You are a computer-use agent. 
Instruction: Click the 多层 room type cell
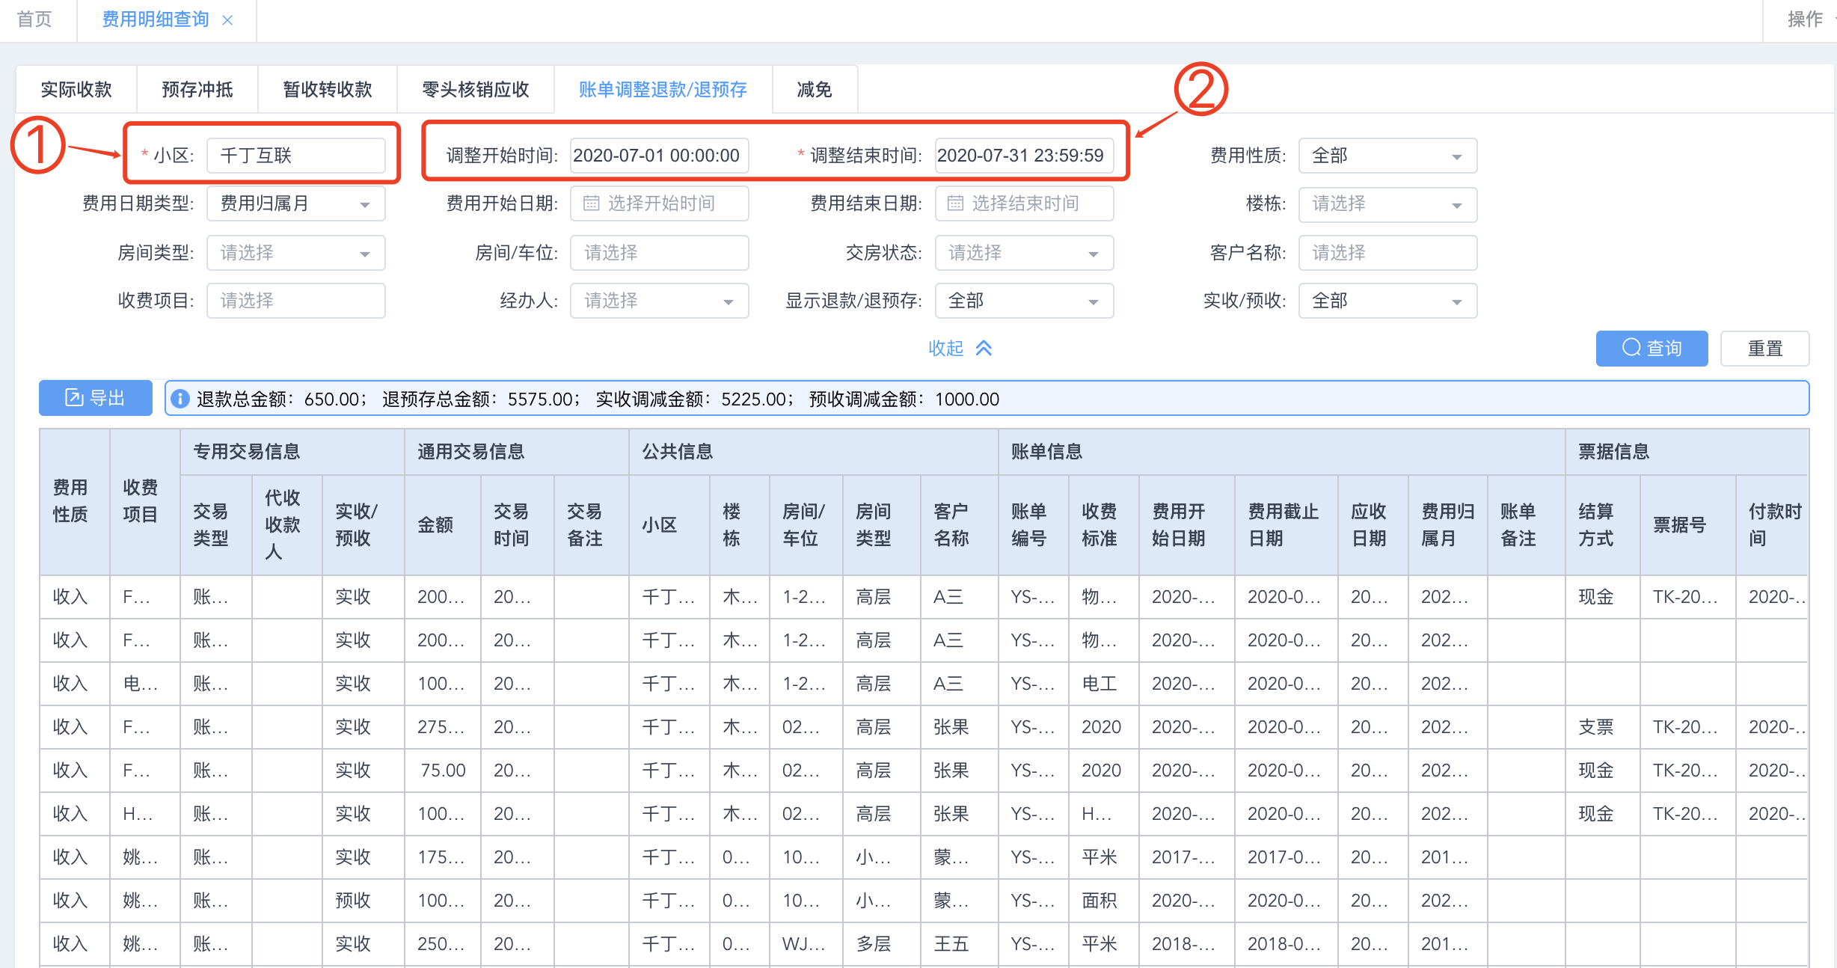[881, 944]
